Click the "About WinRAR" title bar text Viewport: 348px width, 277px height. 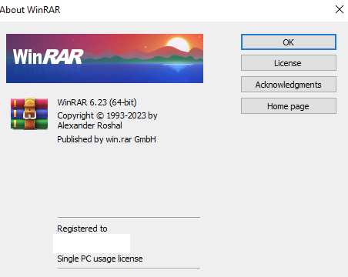(x=30, y=10)
